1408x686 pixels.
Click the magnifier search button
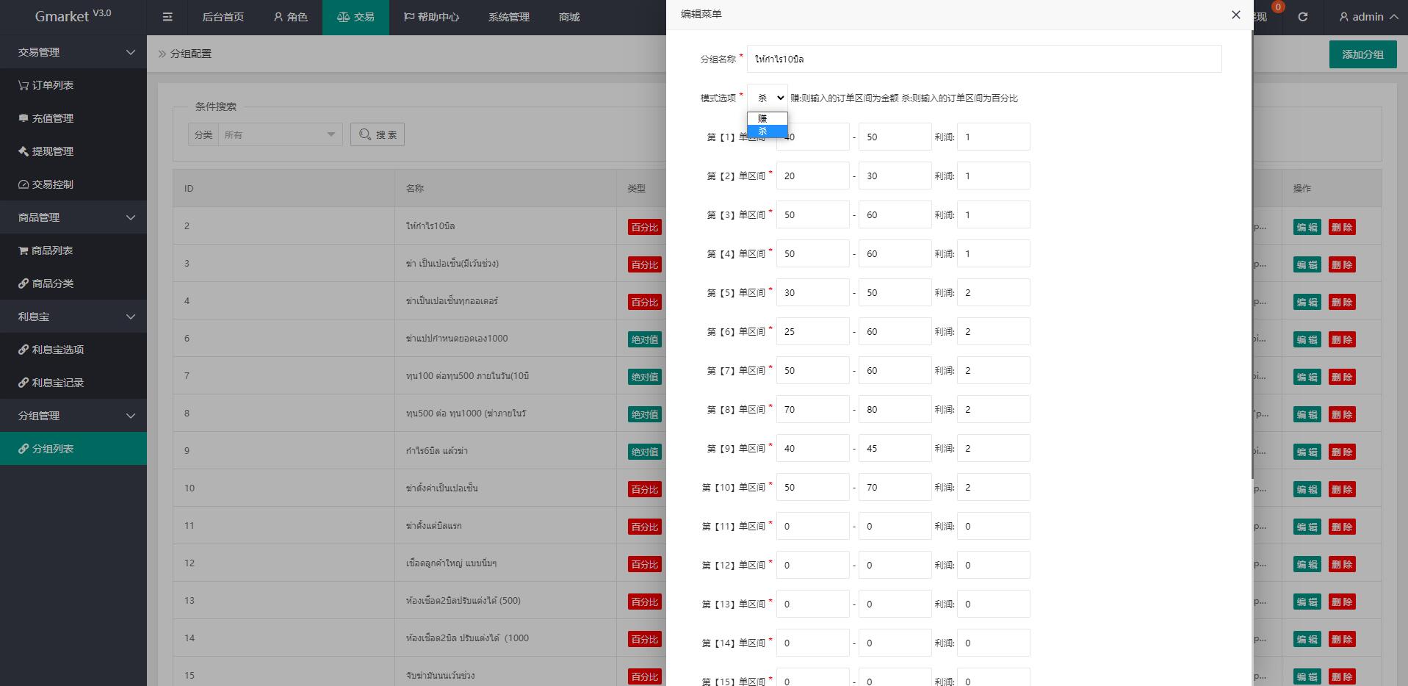378,134
